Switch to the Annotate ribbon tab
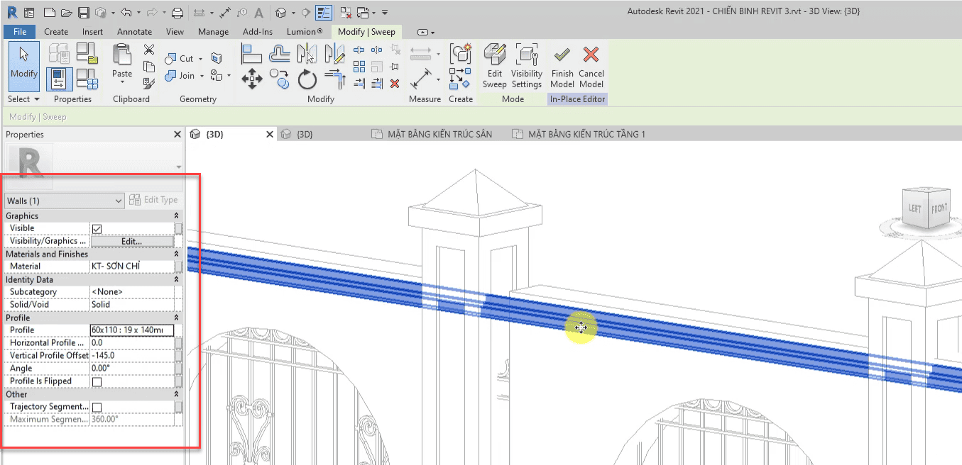This screenshot has height=465, width=962. tap(135, 32)
